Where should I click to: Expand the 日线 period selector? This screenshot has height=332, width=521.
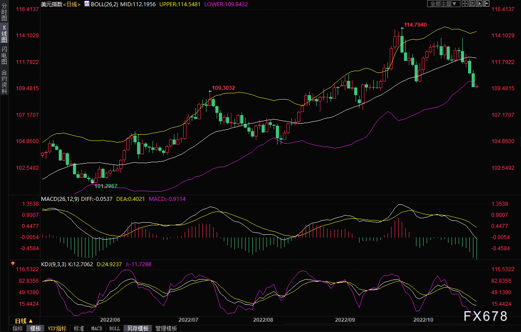pyautogui.click(x=24, y=320)
